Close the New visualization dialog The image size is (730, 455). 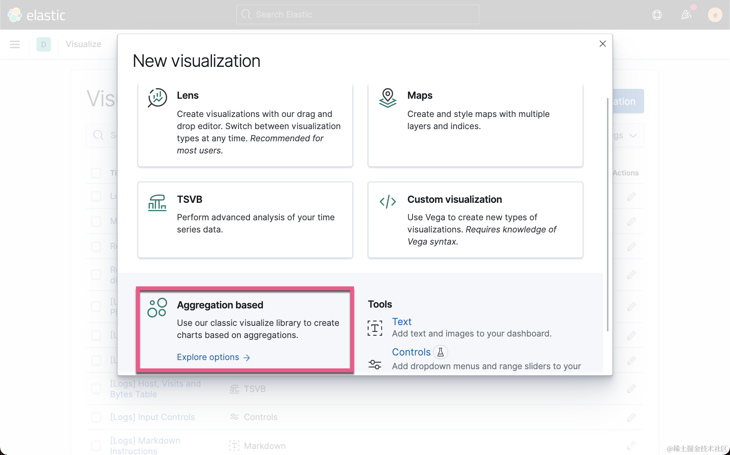coord(602,44)
